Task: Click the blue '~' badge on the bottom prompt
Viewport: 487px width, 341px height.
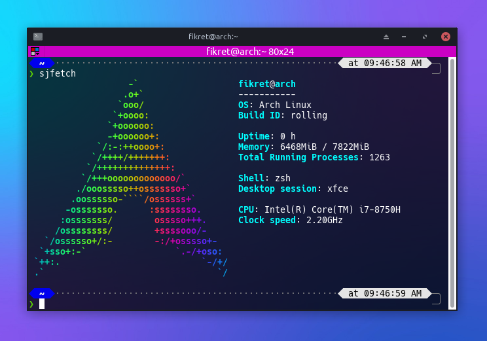Action: point(42,293)
